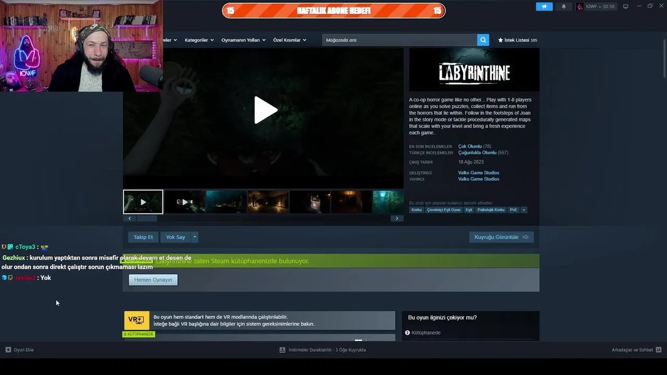Click the magnifier search button
Viewport: 667px width, 375px height.
tap(483, 40)
